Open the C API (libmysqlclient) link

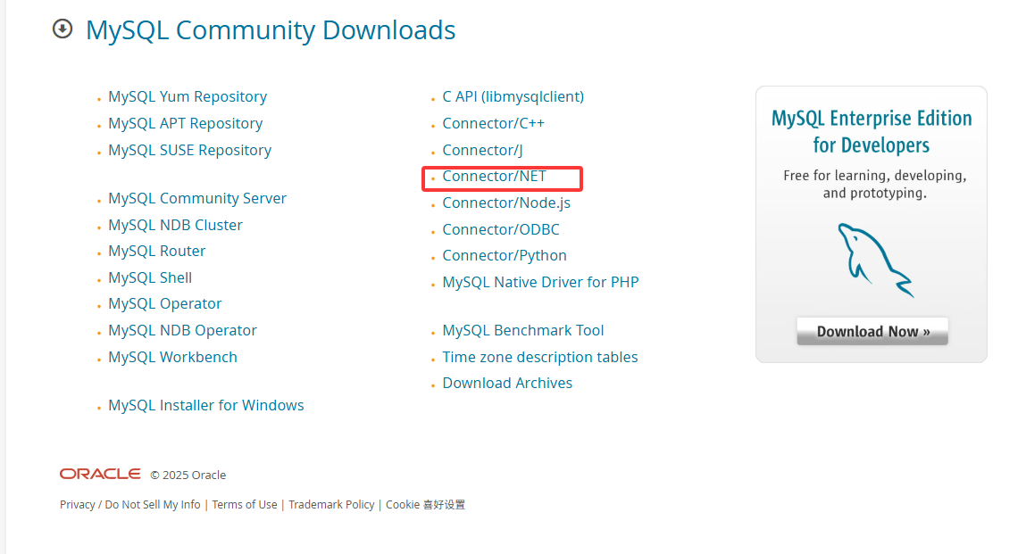click(513, 97)
